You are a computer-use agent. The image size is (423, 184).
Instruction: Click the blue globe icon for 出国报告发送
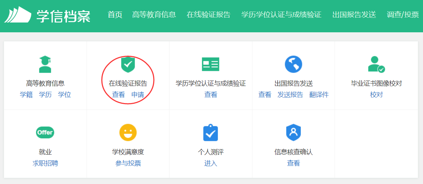coord(294,64)
